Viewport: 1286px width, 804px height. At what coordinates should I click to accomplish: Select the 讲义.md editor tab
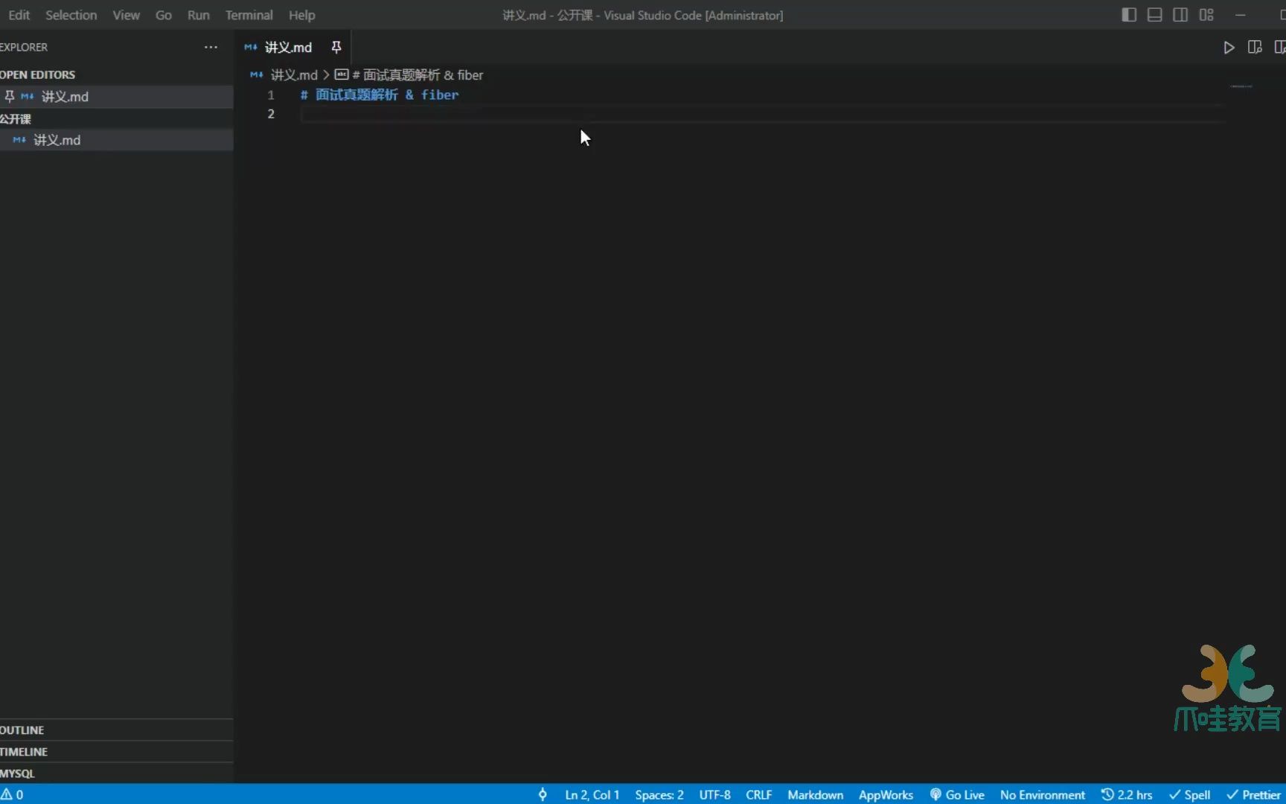[x=292, y=47]
